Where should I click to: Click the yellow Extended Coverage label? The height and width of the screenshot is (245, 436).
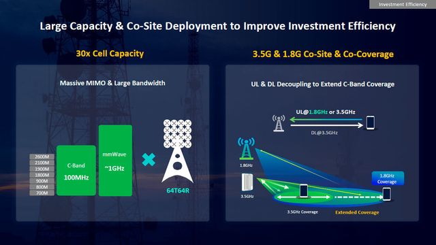(357, 212)
